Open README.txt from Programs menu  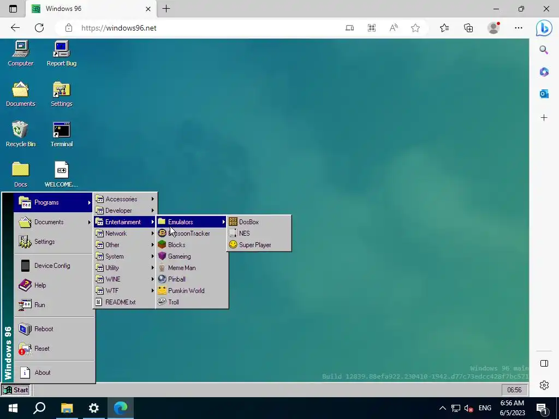[125, 302]
